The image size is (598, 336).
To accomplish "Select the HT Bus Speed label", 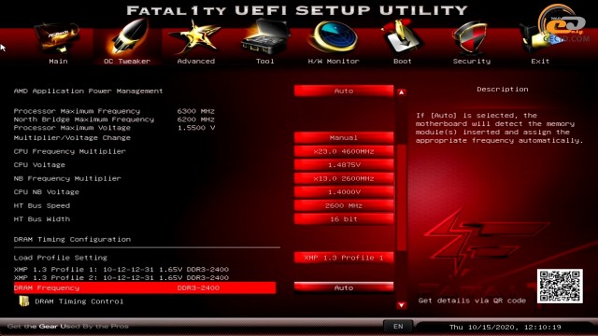I will [x=42, y=205].
